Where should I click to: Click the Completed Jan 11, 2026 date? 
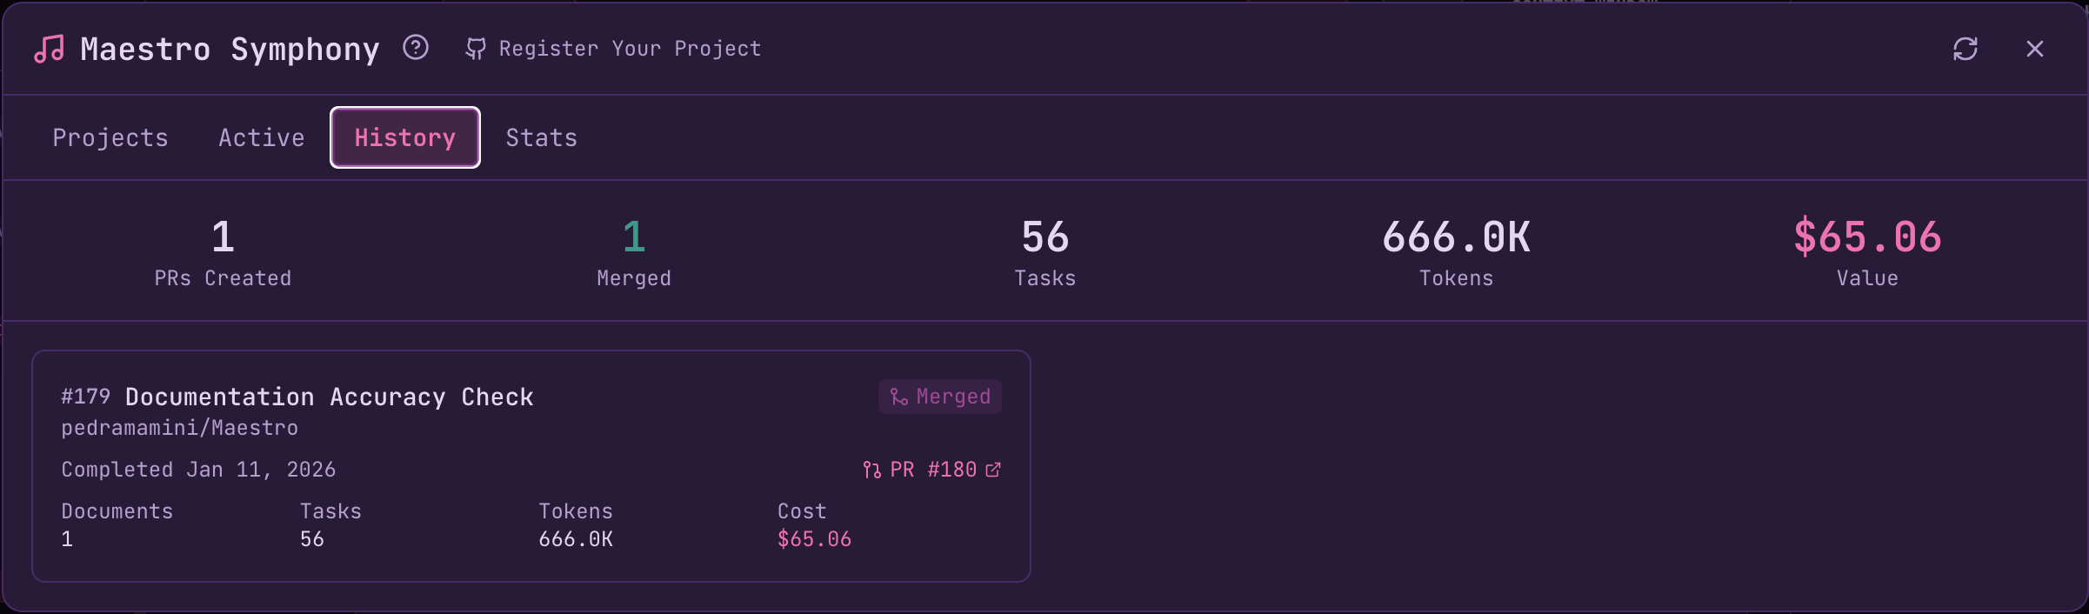click(198, 469)
